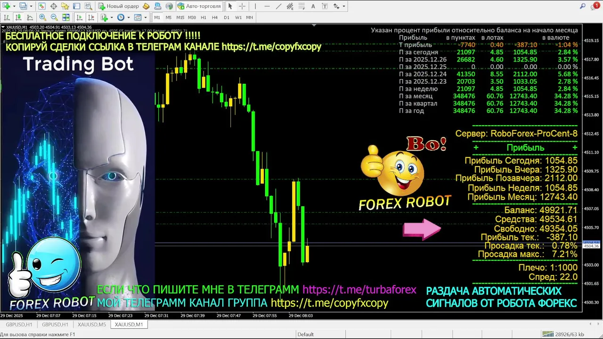This screenshot has width=603, height=339.
Task: Click the Сервер: RoboForex-ProCent-8 label
Action: [x=516, y=134]
